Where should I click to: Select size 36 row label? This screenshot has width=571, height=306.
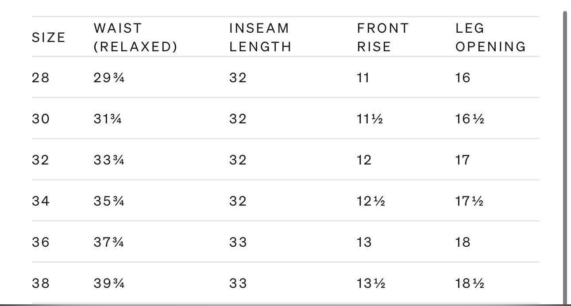click(x=41, y=242)
